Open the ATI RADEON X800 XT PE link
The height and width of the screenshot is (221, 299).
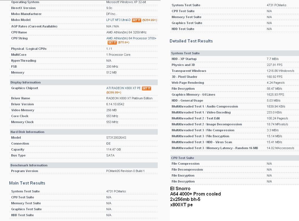coord(123,88)
